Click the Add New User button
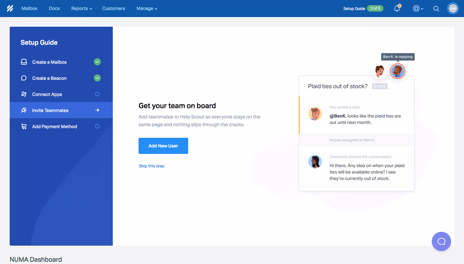The width and height of the screenshot is (464, 264). coord(163,146)
